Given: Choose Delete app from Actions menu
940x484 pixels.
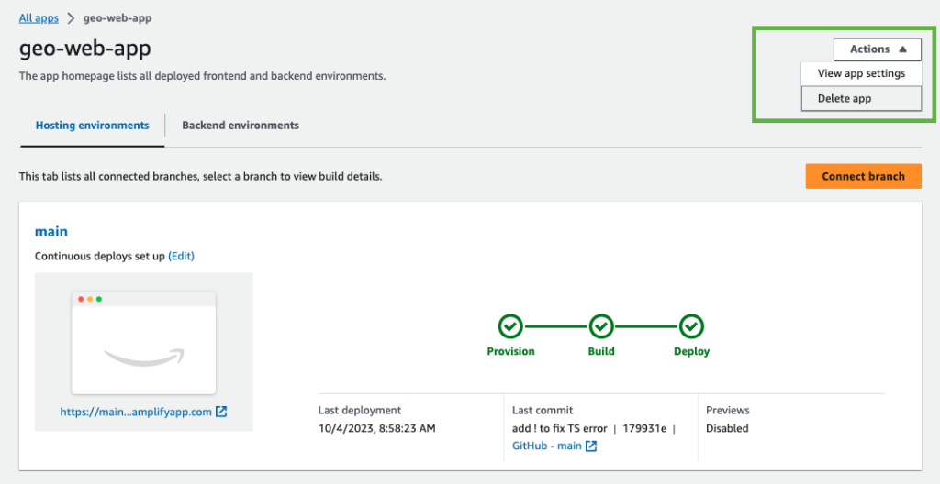Looking at the screenshot, I should [x=861, y=99].
